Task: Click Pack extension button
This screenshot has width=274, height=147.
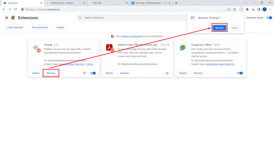Action: pyautogui.click(x=40, y=27)
